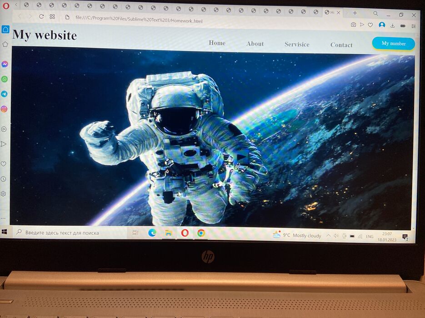
Task: Expand the hidden system tray icons
Action: tap(328, 235)
